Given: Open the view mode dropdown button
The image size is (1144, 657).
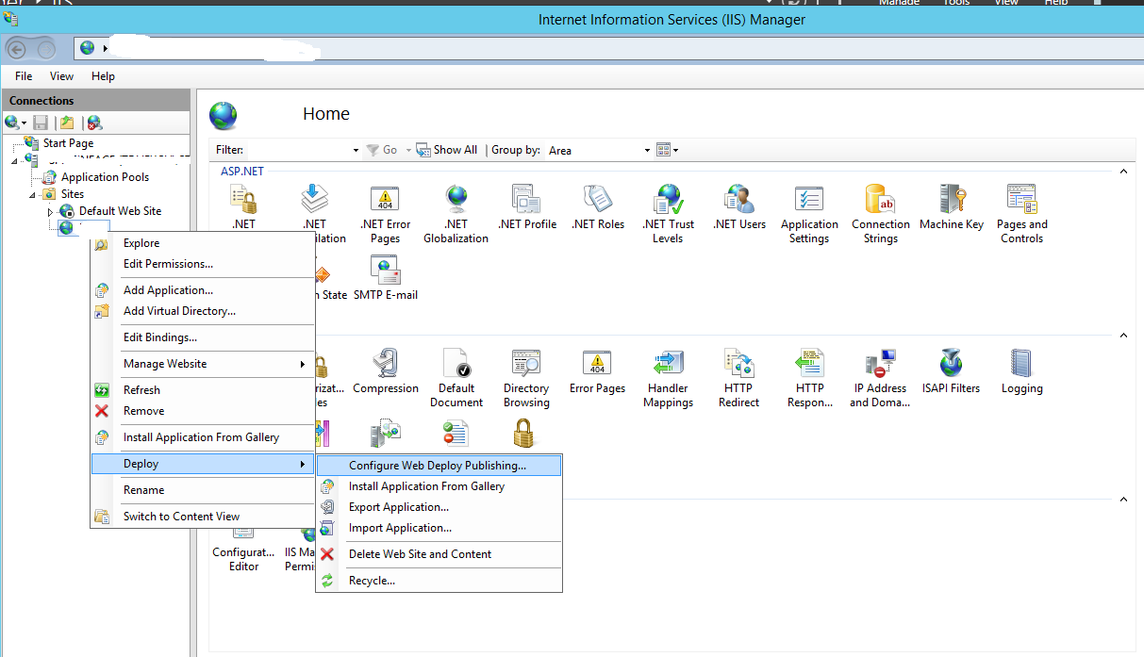Looking at the screenshot, I should coord(667,150).
